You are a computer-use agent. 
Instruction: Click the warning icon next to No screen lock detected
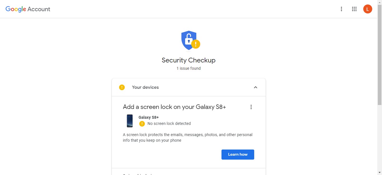pos(142,124)
